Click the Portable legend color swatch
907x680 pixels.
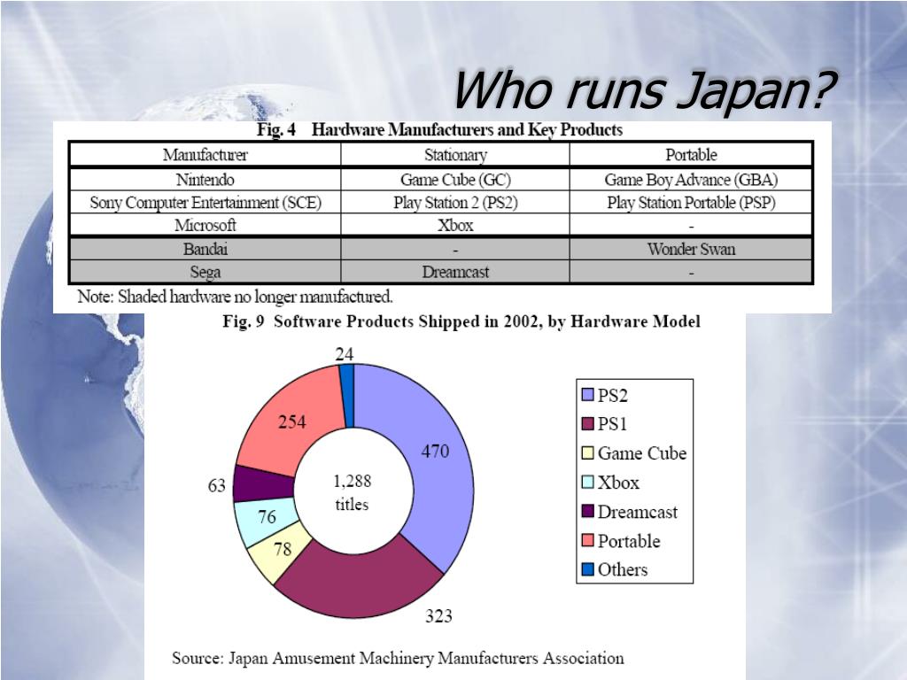pyautogui.click(x=588, y=541)
